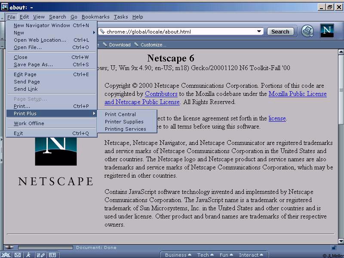The height and width of the screenshot is (258, 344).
Task: Open Address Book task bar icon
Action: pyautogui.click(x=52, y=255)
